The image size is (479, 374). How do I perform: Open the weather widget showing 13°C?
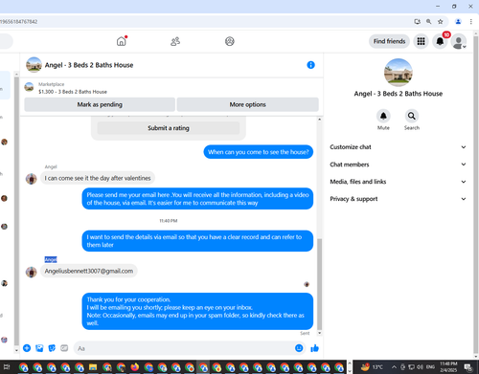click(x=372, y=367)
